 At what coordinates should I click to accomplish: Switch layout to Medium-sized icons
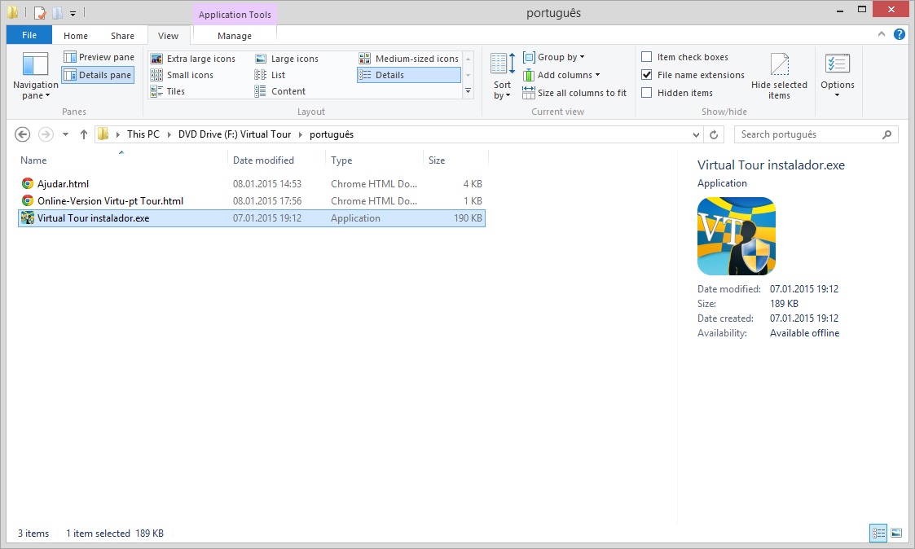409,59
